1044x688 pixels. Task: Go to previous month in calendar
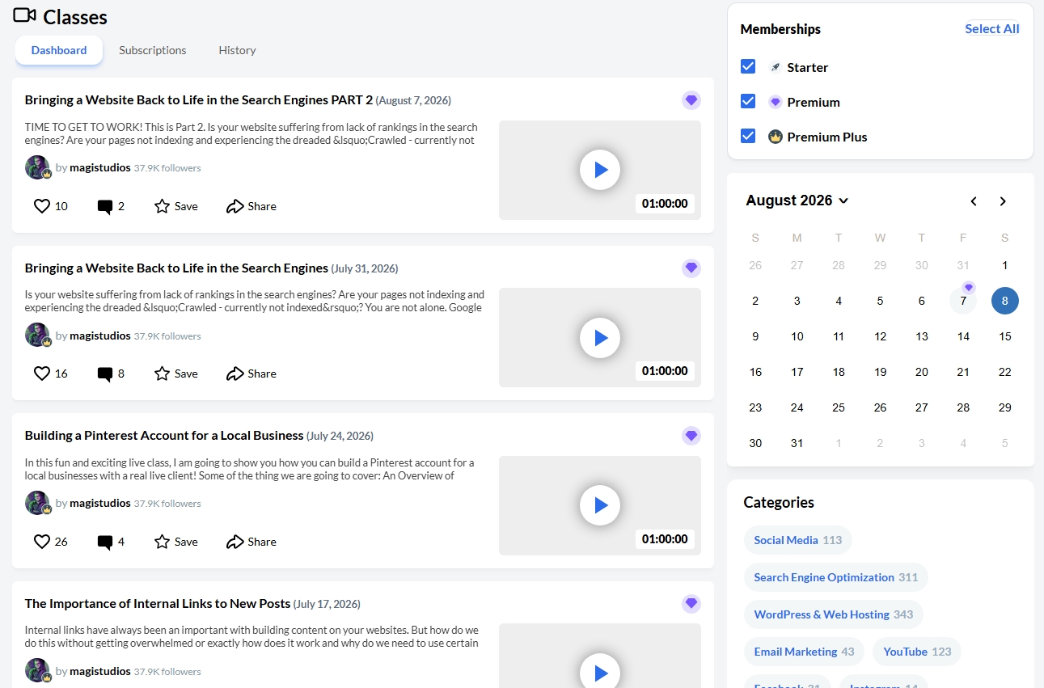(x=974, y=201)
